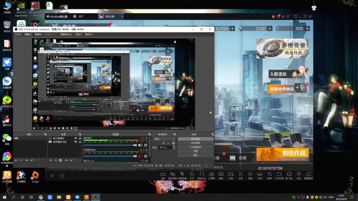This screenshot has width=358, height=201.
Task: Unmute the red muted mixer channel
Action: tap(140, 156)
